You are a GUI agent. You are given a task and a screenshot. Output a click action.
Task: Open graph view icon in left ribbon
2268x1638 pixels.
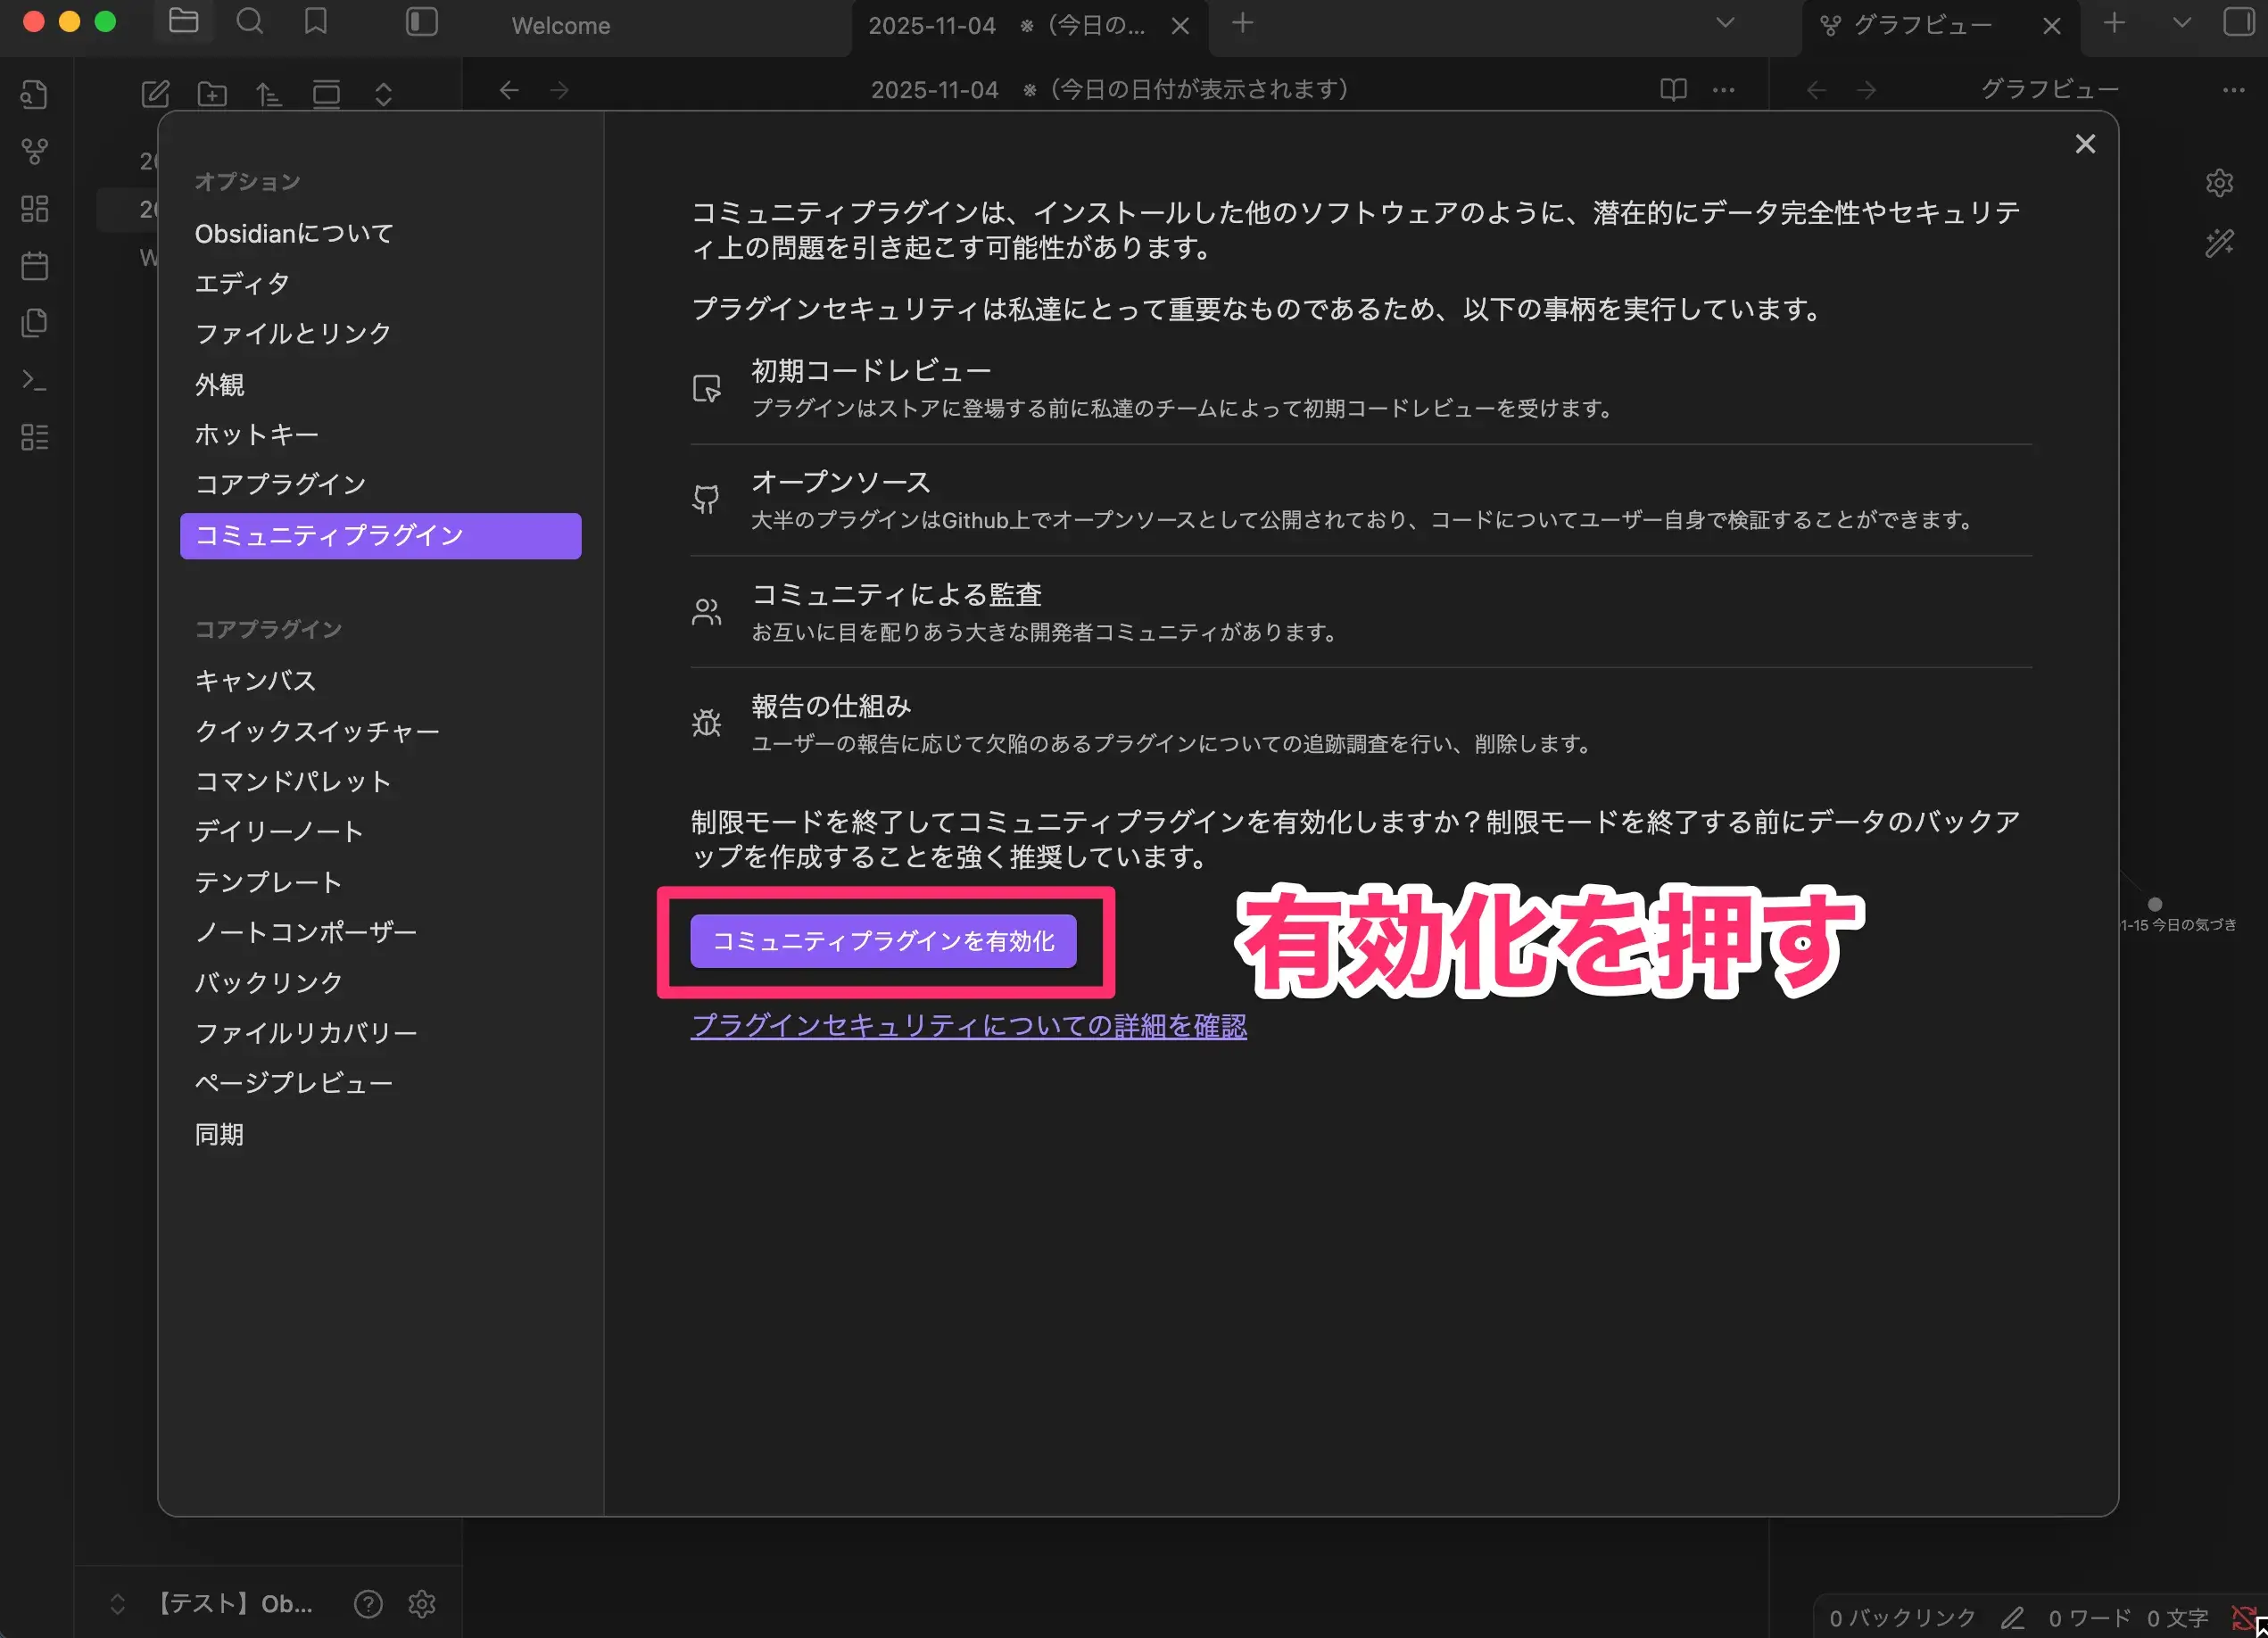[35, 151]
